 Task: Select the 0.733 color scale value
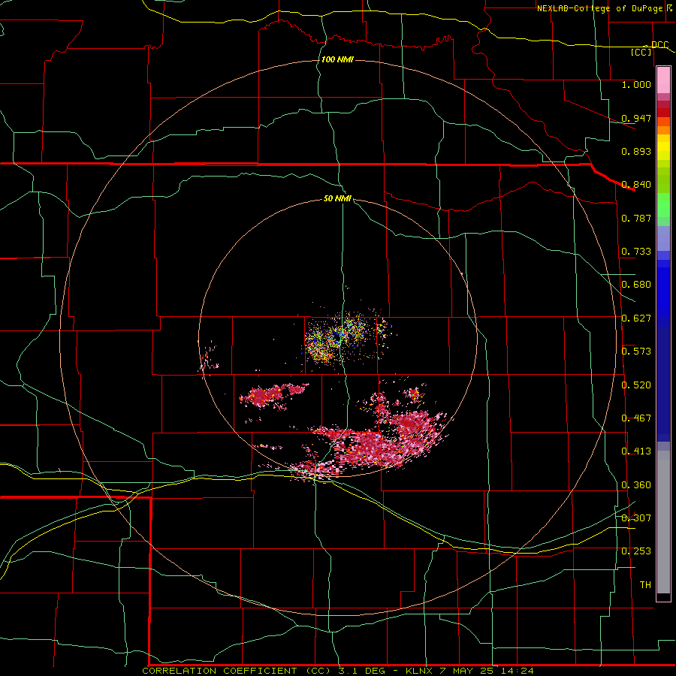click(636, 252)
